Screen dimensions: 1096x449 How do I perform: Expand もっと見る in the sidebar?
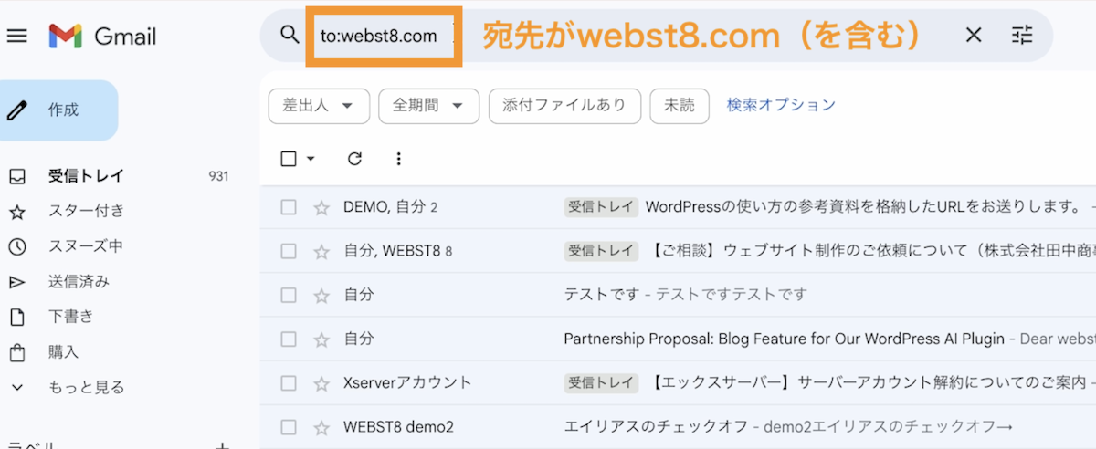pos(85,387)
